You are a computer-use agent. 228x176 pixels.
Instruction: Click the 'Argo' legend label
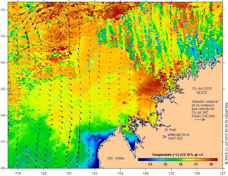[173, 130]
